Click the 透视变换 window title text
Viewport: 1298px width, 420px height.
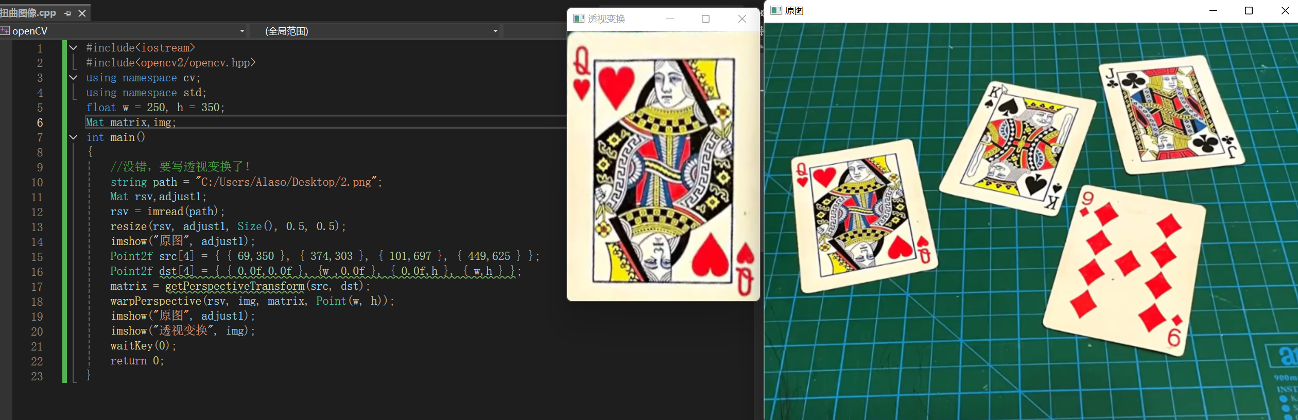point(607,19)
